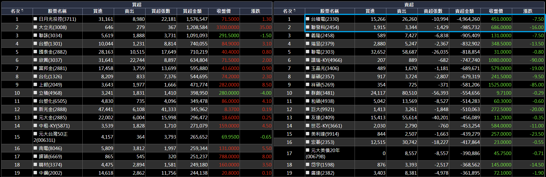Click 漲跌 header in 買超 table
546x177 pixels.
(256, 11)
